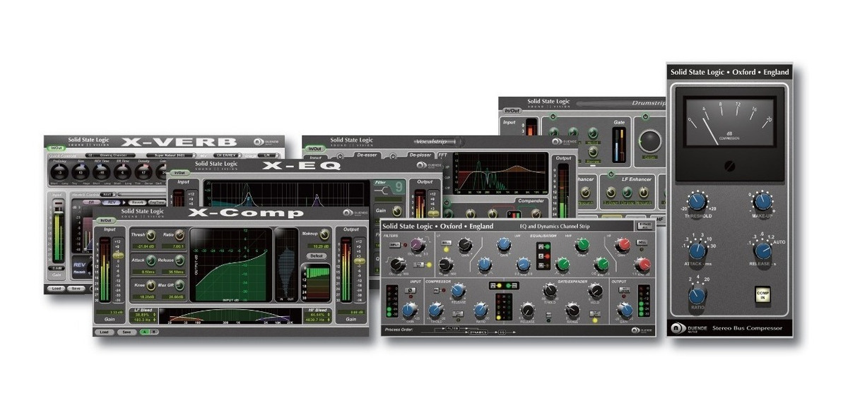Select the A/B compare switch in X-Comp
848x415 pixels.
149,332
